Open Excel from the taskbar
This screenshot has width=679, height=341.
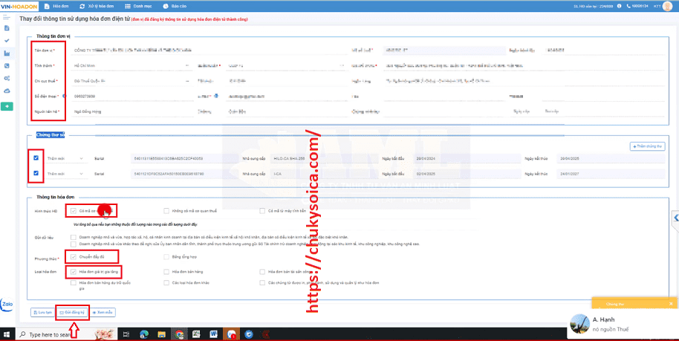(x=196, y=334)
